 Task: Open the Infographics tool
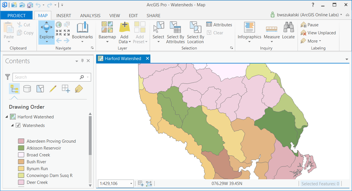pyautogui.click(x=249, y=32)
